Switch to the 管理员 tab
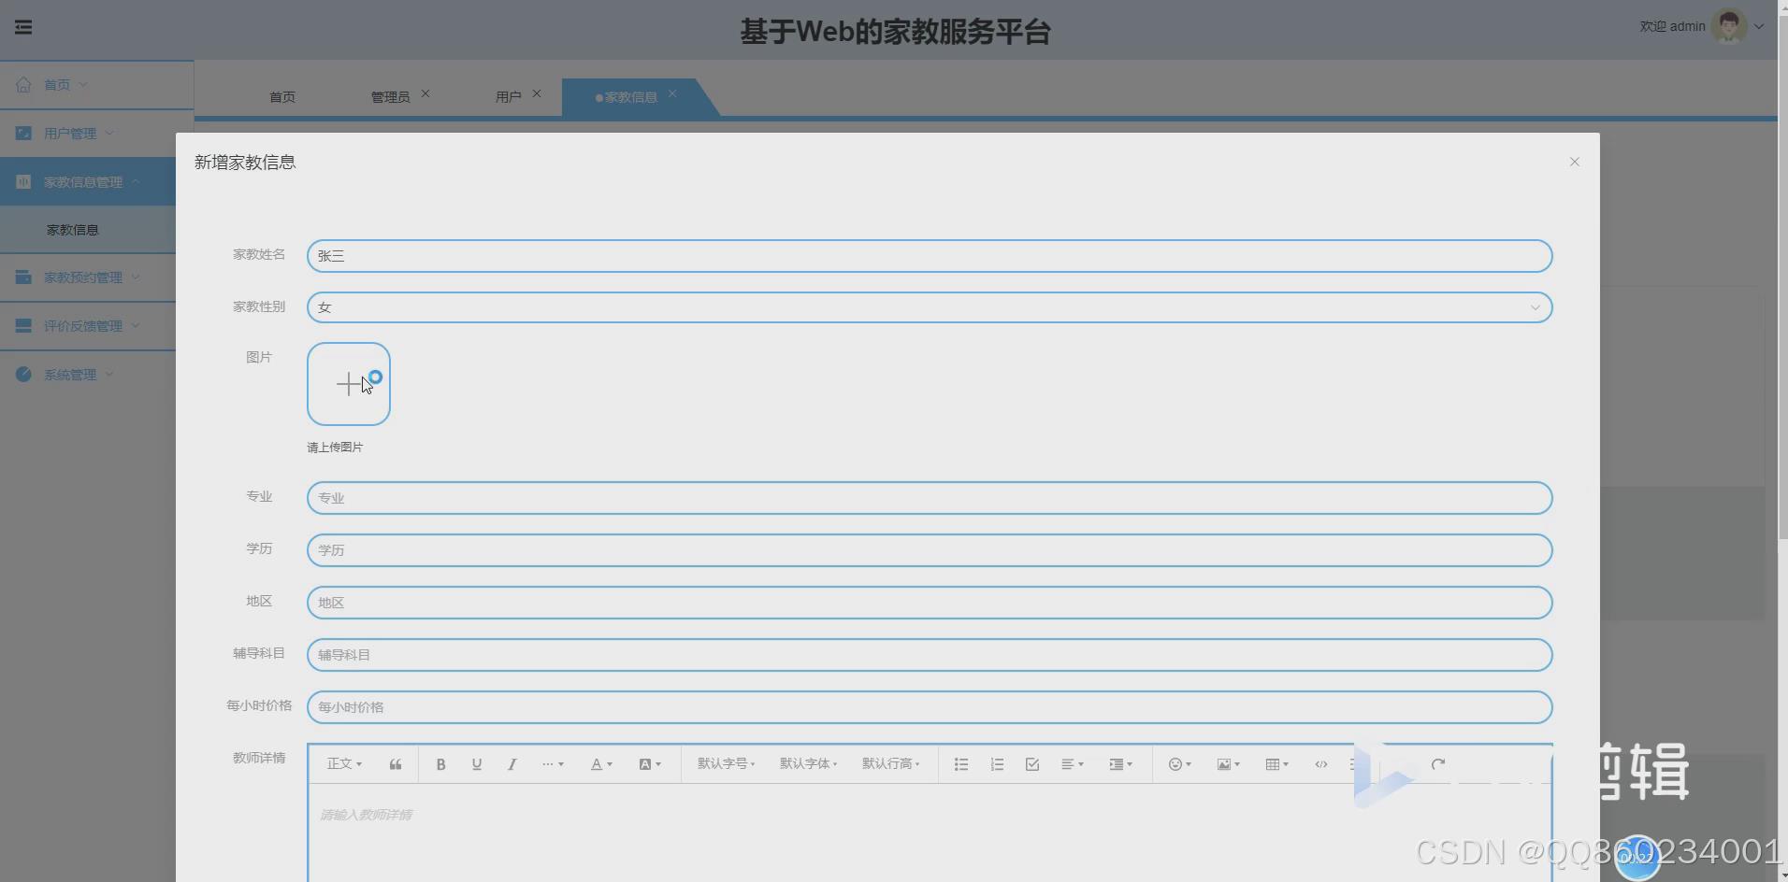 [x=390, y=97]
